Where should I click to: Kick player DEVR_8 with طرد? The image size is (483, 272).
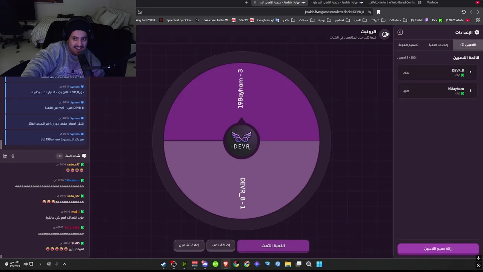click(406, 72)
